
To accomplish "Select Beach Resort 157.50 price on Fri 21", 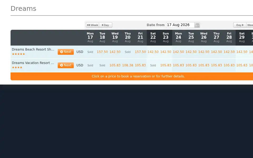I will tap(140, 52).
